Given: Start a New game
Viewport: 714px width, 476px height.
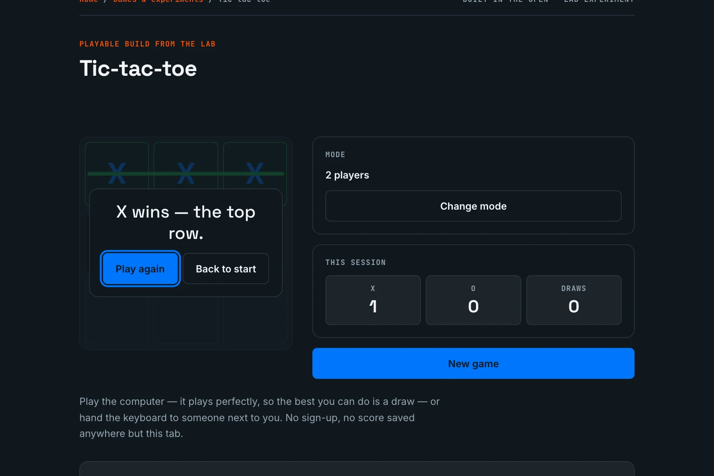Looking at the screenshot, I should [473, 364].
